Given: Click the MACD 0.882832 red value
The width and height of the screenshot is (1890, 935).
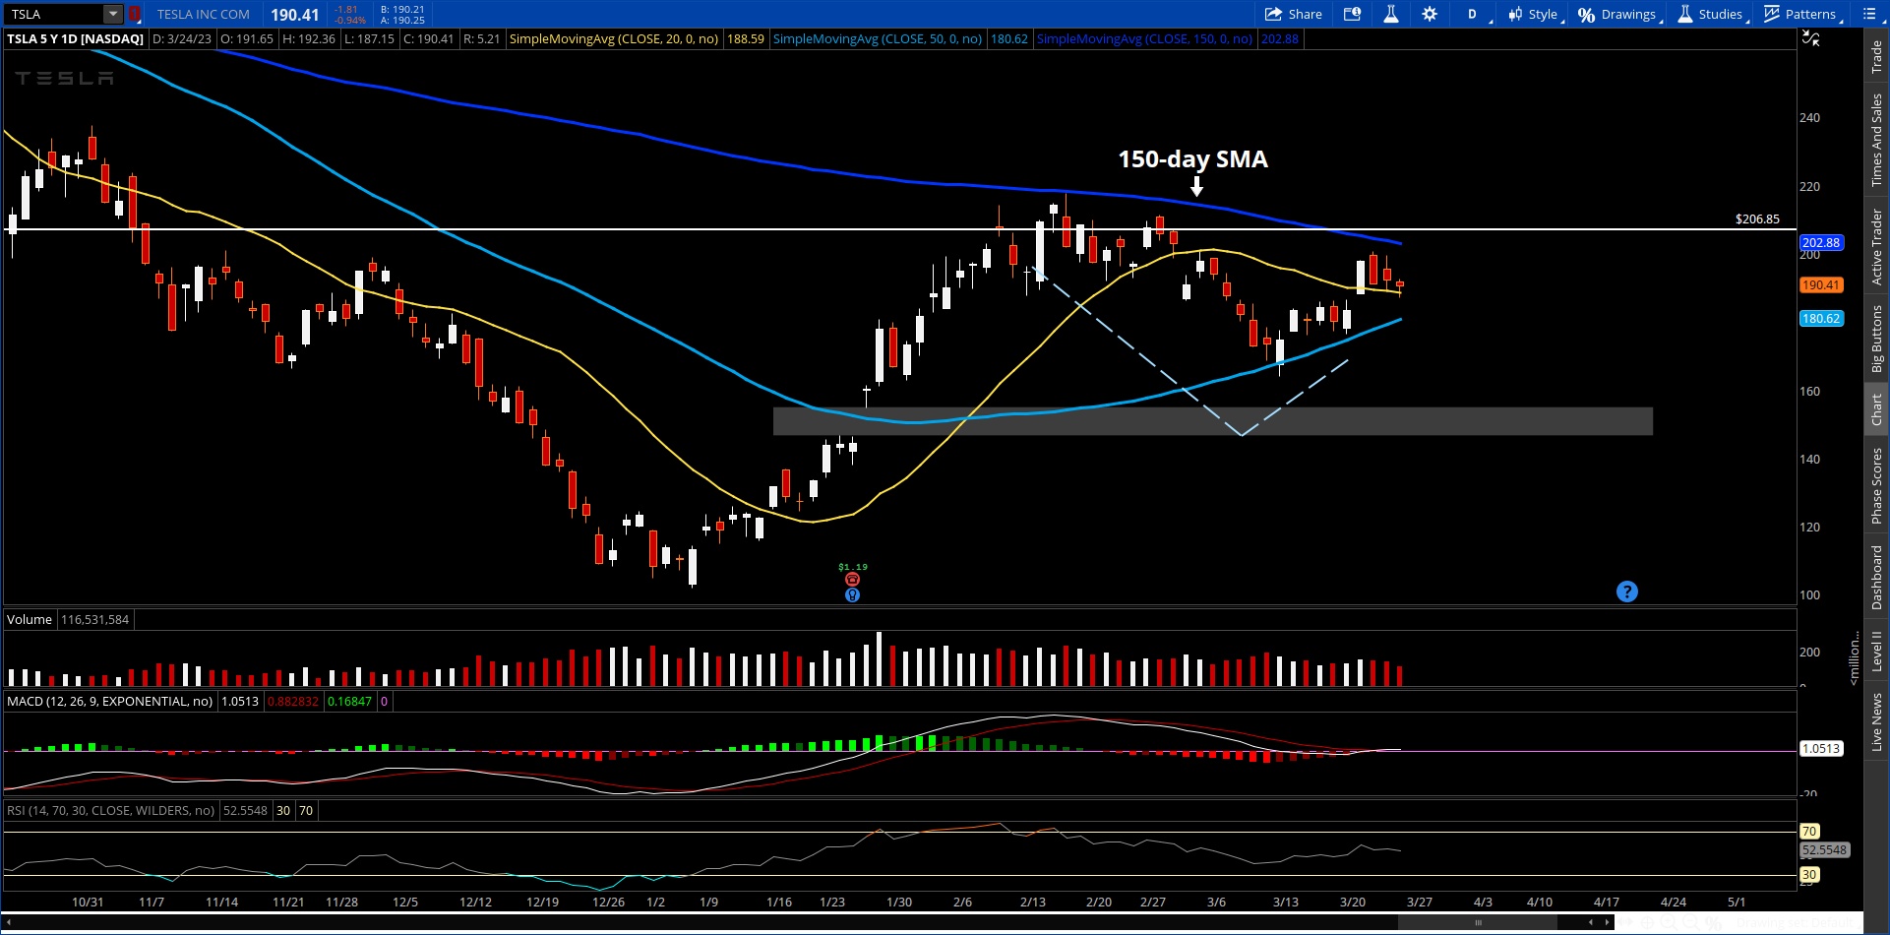Looking at the screenshot, I should point(293,701).
